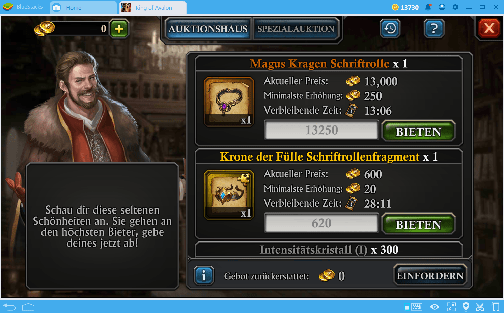Select the Auktionshaus tab
The width and height of the screenshot is (504, 313).
click(x=208, y=29)
